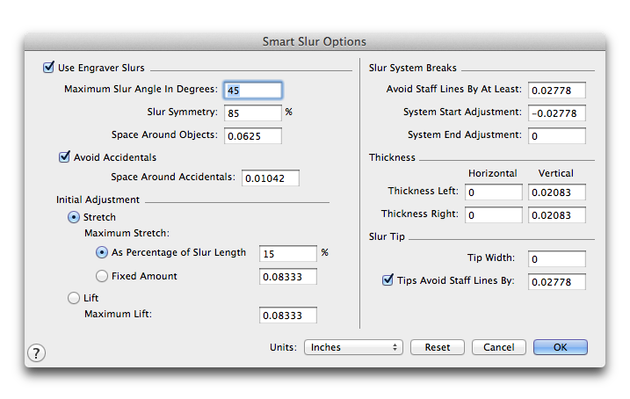Click the Smart Slur Options title bar
This screenshot has width=630, height=399.
(x=315, y=41)
